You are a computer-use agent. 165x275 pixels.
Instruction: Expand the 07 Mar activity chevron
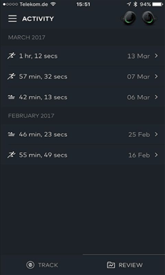click(156, 76)
